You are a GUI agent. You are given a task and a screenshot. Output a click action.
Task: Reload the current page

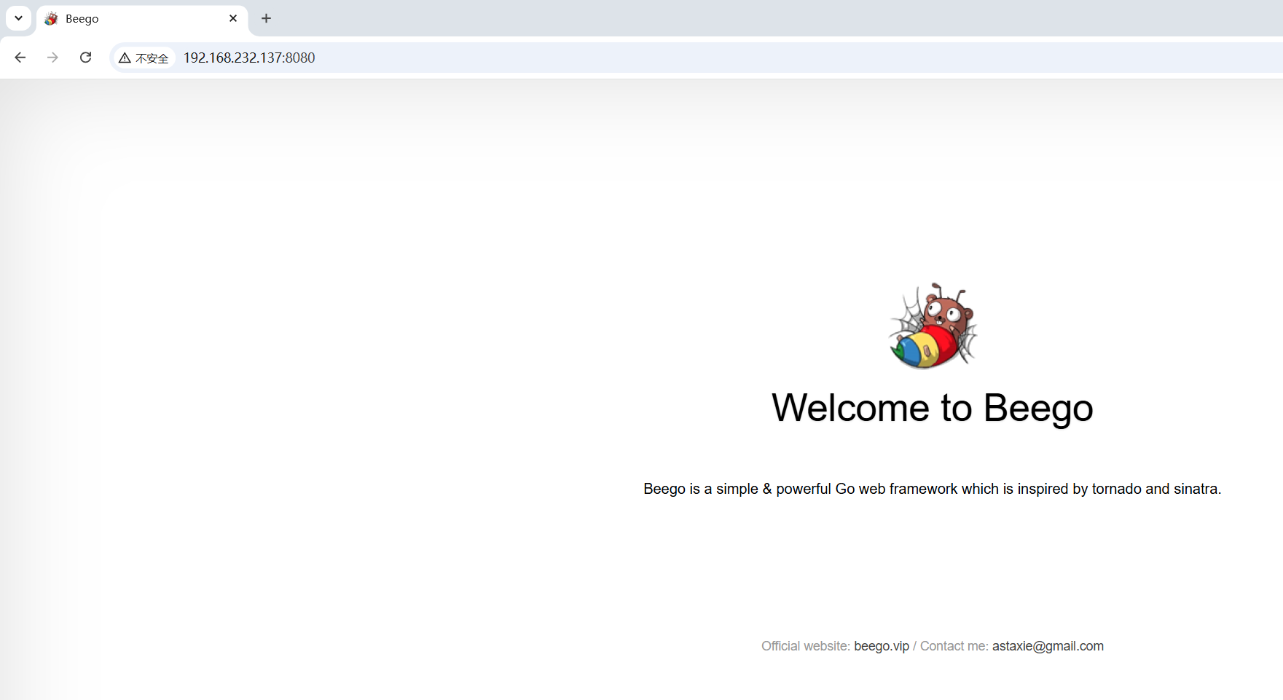(x=85, y=58)
